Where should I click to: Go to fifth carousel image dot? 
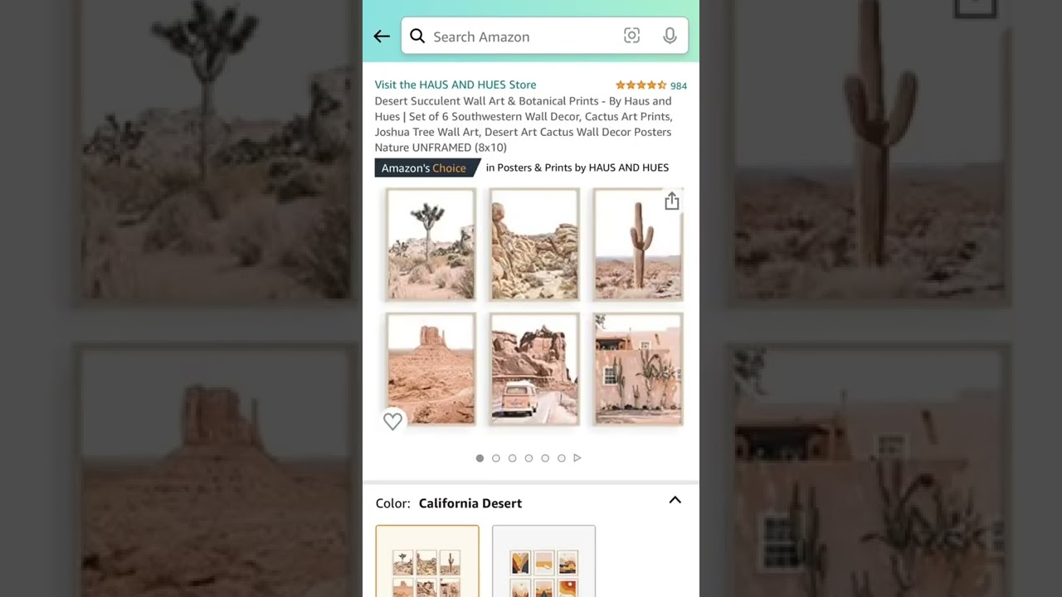[x=545, y=458]
